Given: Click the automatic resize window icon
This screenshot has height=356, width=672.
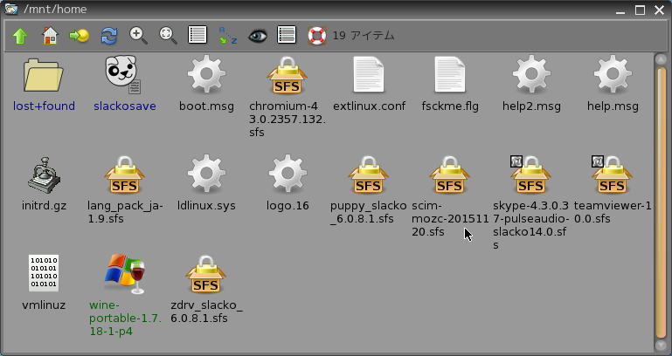Looking at the screenshot, I should [168, 36].
